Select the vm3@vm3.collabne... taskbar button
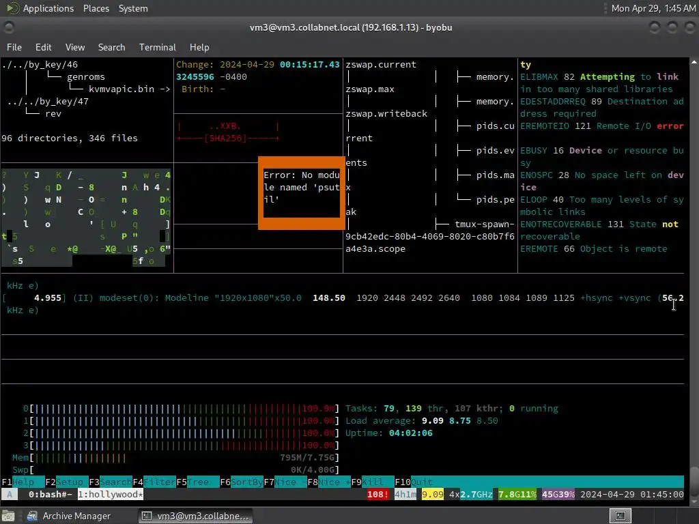 [x=195, y=516]
